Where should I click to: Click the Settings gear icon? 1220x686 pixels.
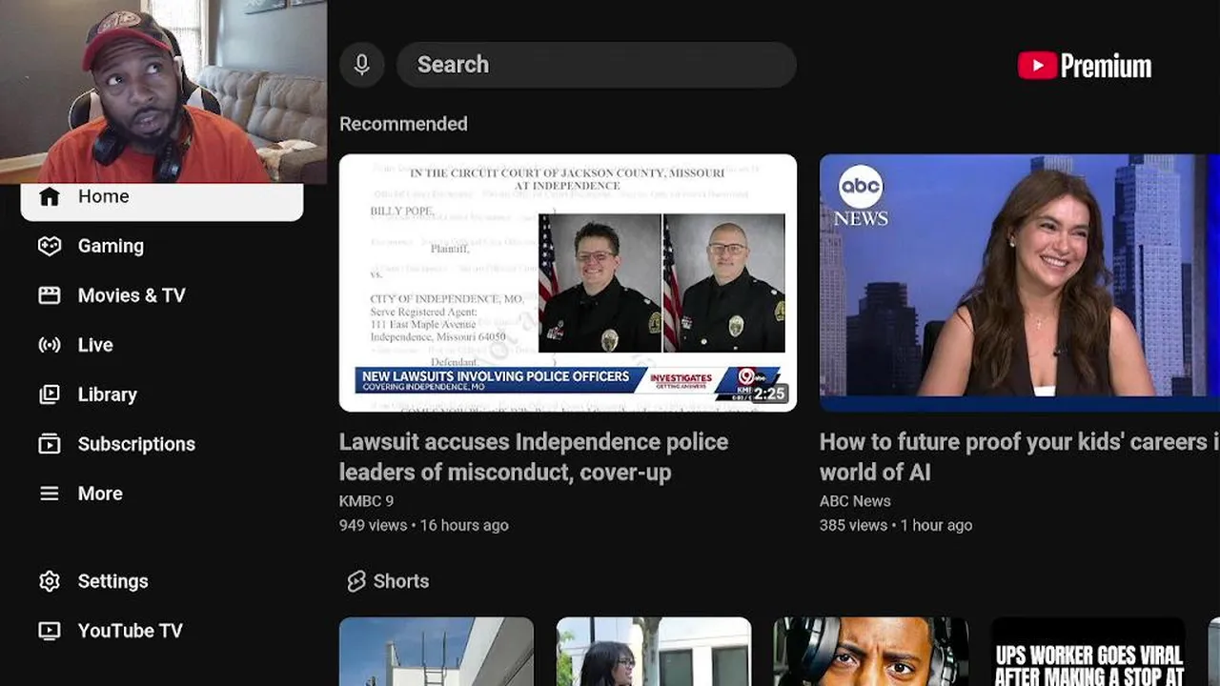point(50,581)
